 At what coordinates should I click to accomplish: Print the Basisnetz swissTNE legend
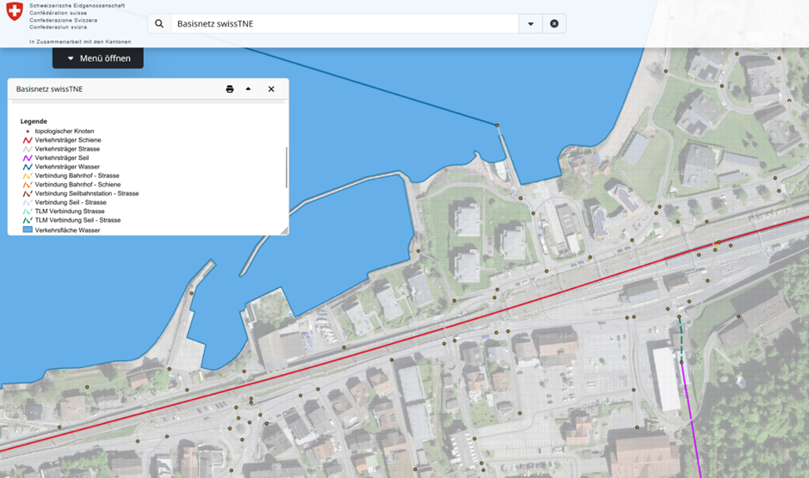point(230,89)
